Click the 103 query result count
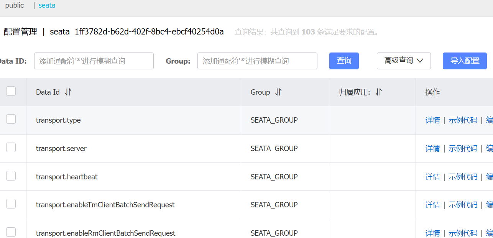493x238 pixels. [308, 32]
